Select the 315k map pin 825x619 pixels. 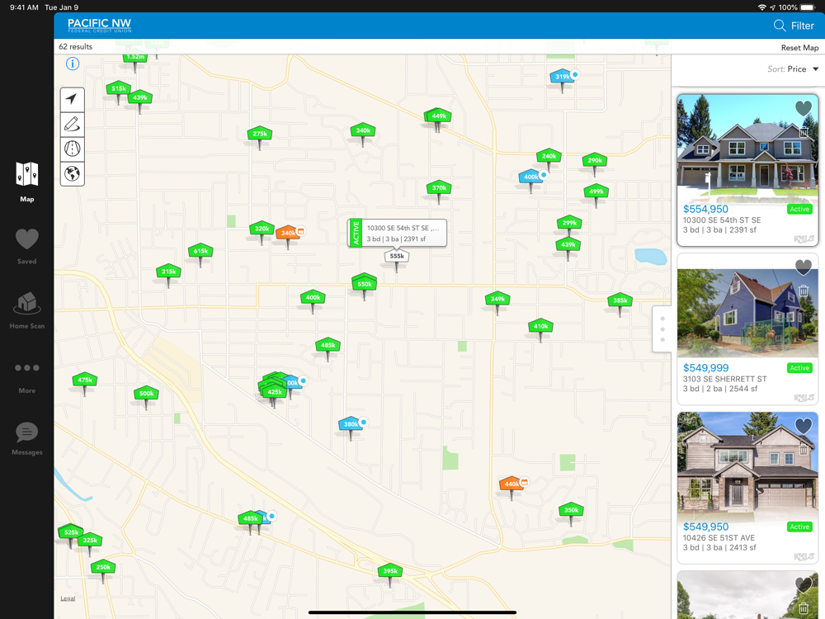(169, 272)
